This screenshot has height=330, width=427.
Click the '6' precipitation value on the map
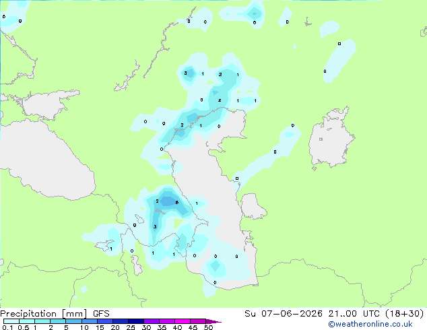click(177, 202)
